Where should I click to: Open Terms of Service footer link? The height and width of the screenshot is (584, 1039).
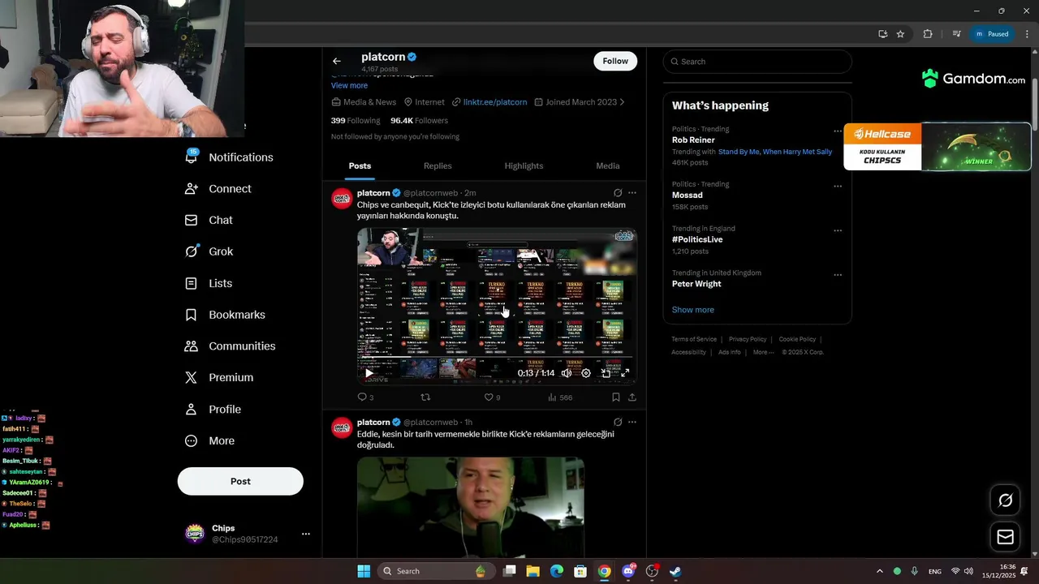[694, 339]
